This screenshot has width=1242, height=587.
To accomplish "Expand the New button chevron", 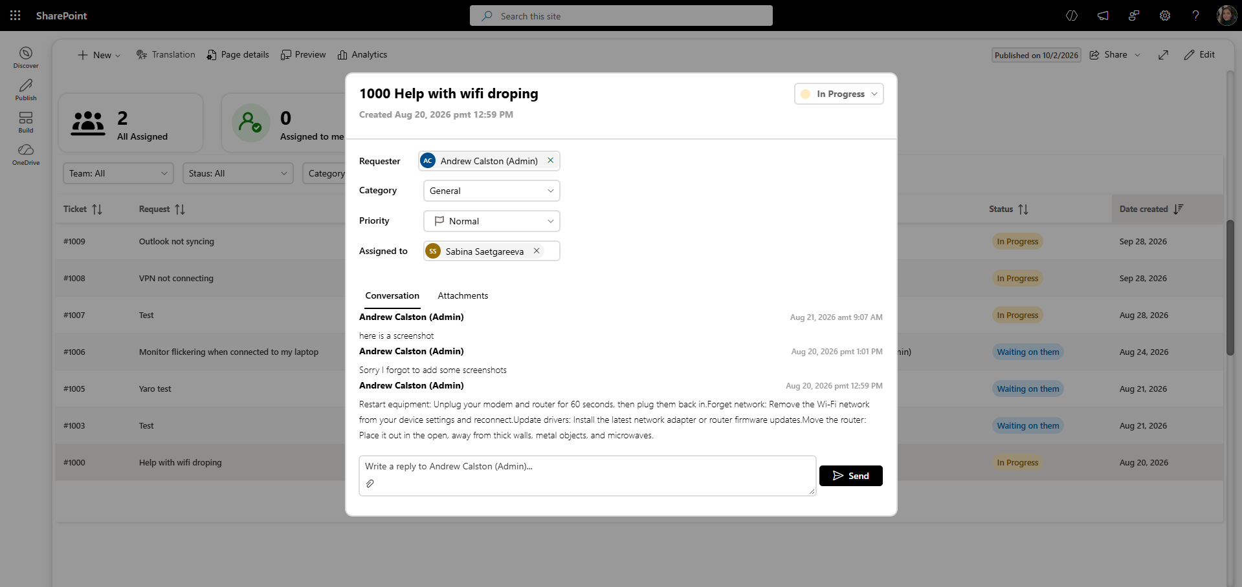I will (x=118, y=56).
